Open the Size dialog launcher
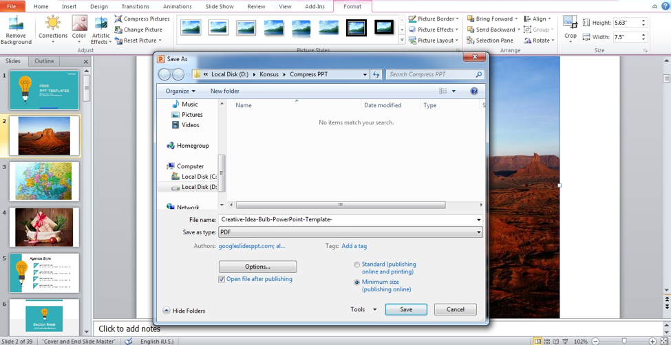Screen dimensions: 671x345 645,51
